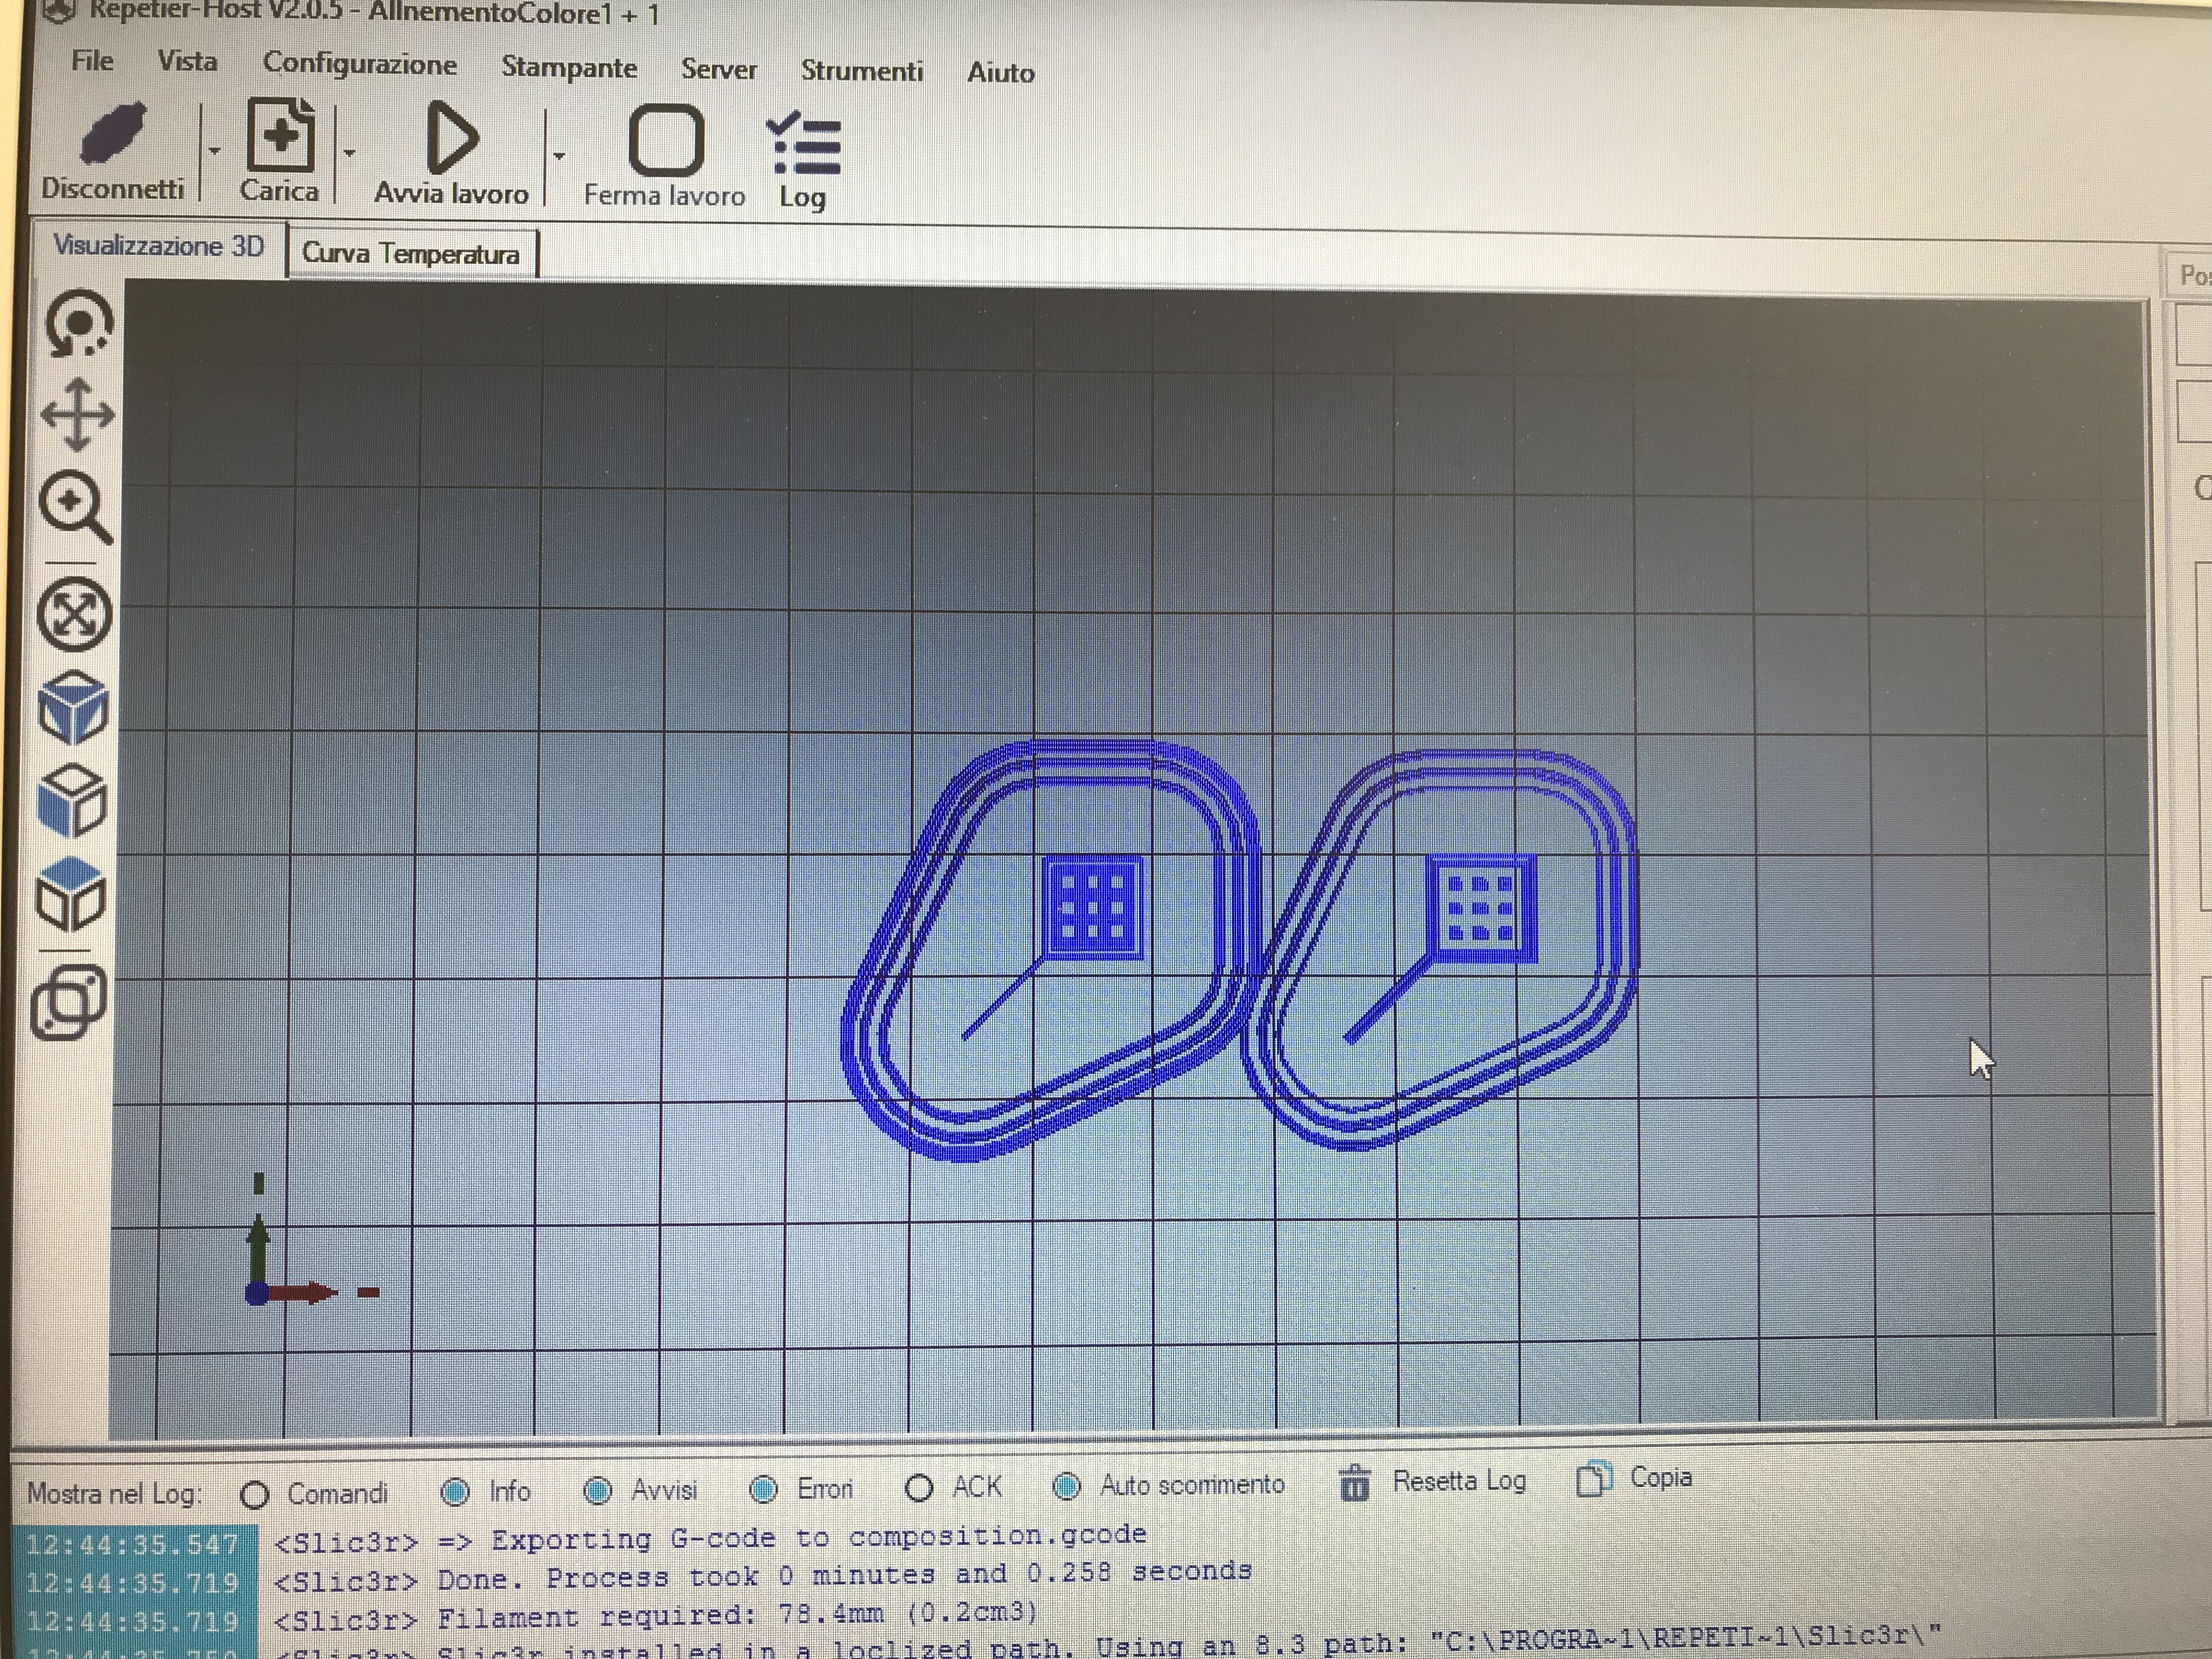Image resolution: width=2212 pixels, height=1659 pixels.
Task: Expand the dropdown arrow beside Avvia lavoro
Action: point(559,156)
